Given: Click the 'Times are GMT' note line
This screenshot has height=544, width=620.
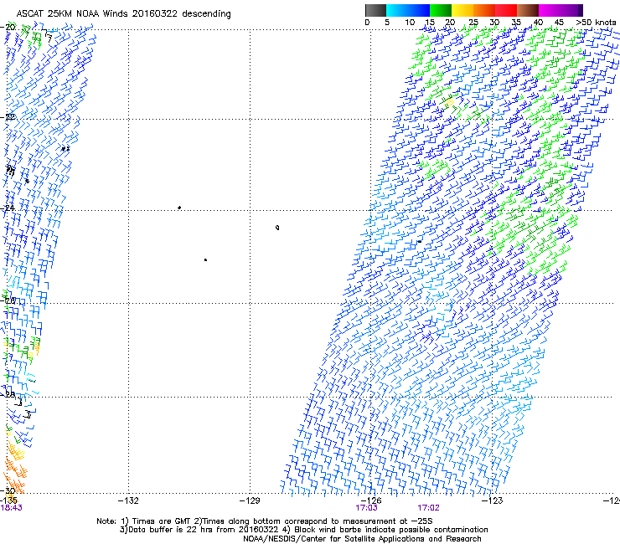Looking at the screenshot, I should pos(265,521).
